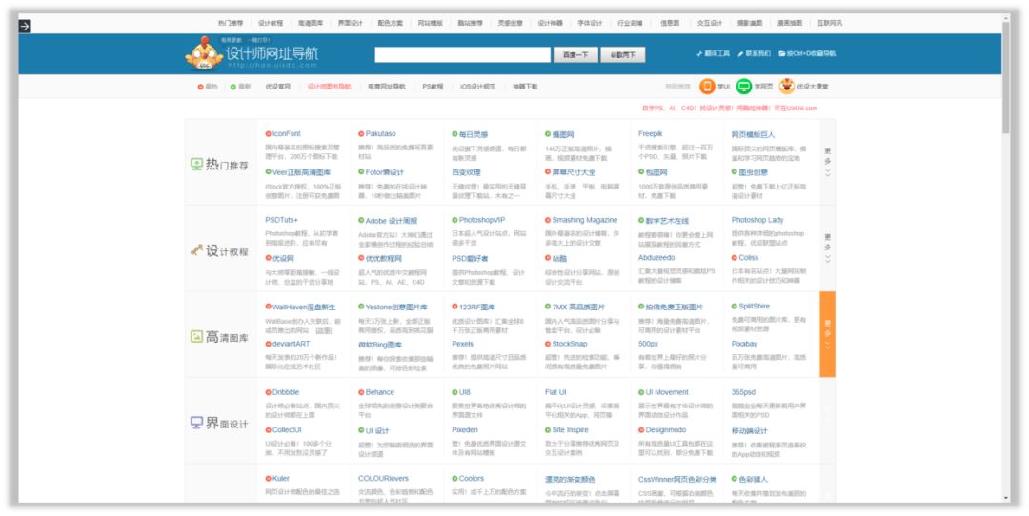Image resolution: width=1029 pixels, height=516 pixels.
Task: Open the Behance link
Action: (380, 393)
